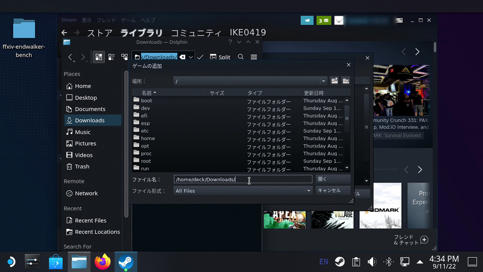Open the フレンド menu in Steam

coord(106,20)
